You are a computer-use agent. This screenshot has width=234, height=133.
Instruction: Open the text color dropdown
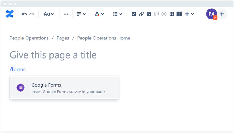pos(99,14)
